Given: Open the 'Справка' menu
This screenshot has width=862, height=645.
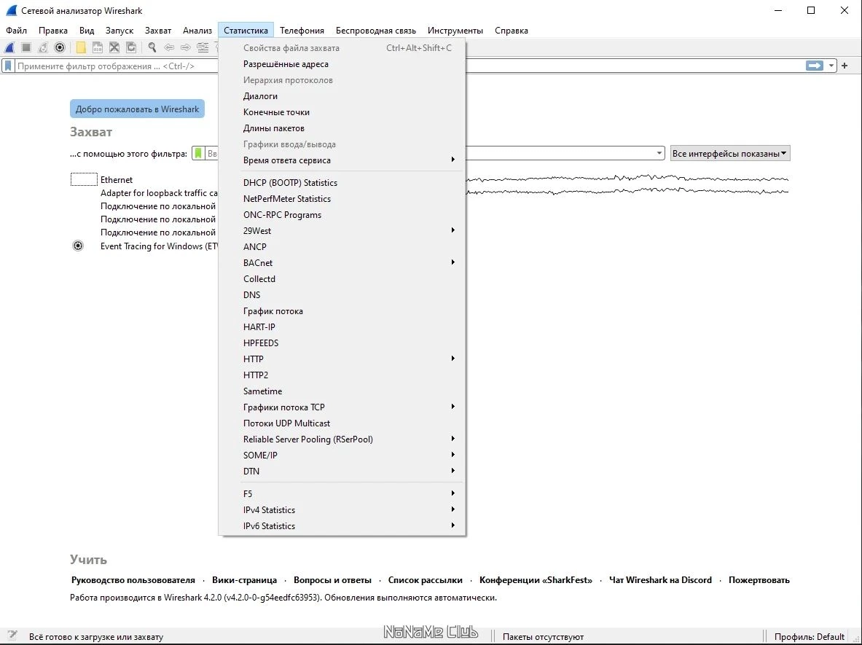Looking at the screenshot, I should tap(512, 30).
